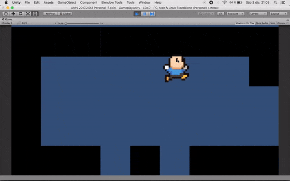Toggle Pivot handle position
Viewport: 290px width, 181px height.
[x=50, y=14]
